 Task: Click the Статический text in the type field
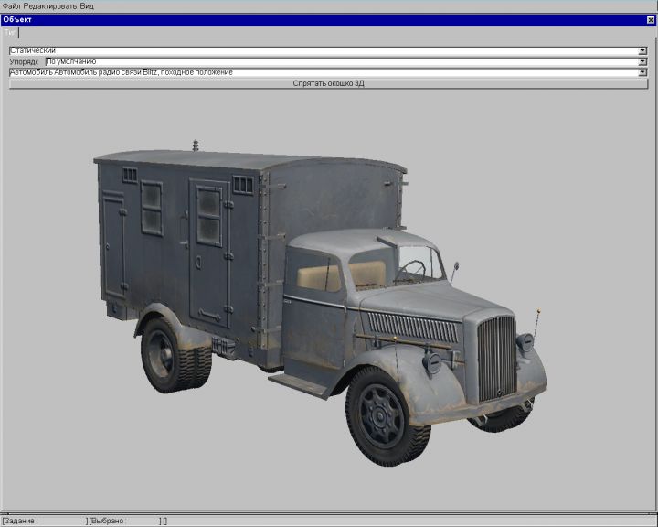[x=33, y=51]
